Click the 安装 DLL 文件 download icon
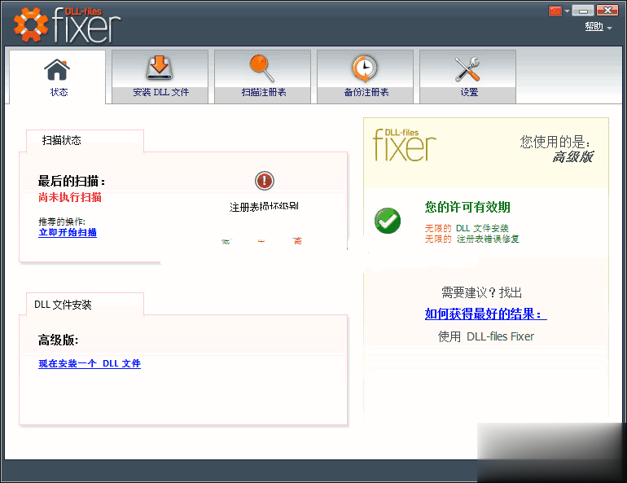627x483 pixels. click(160, 68)
